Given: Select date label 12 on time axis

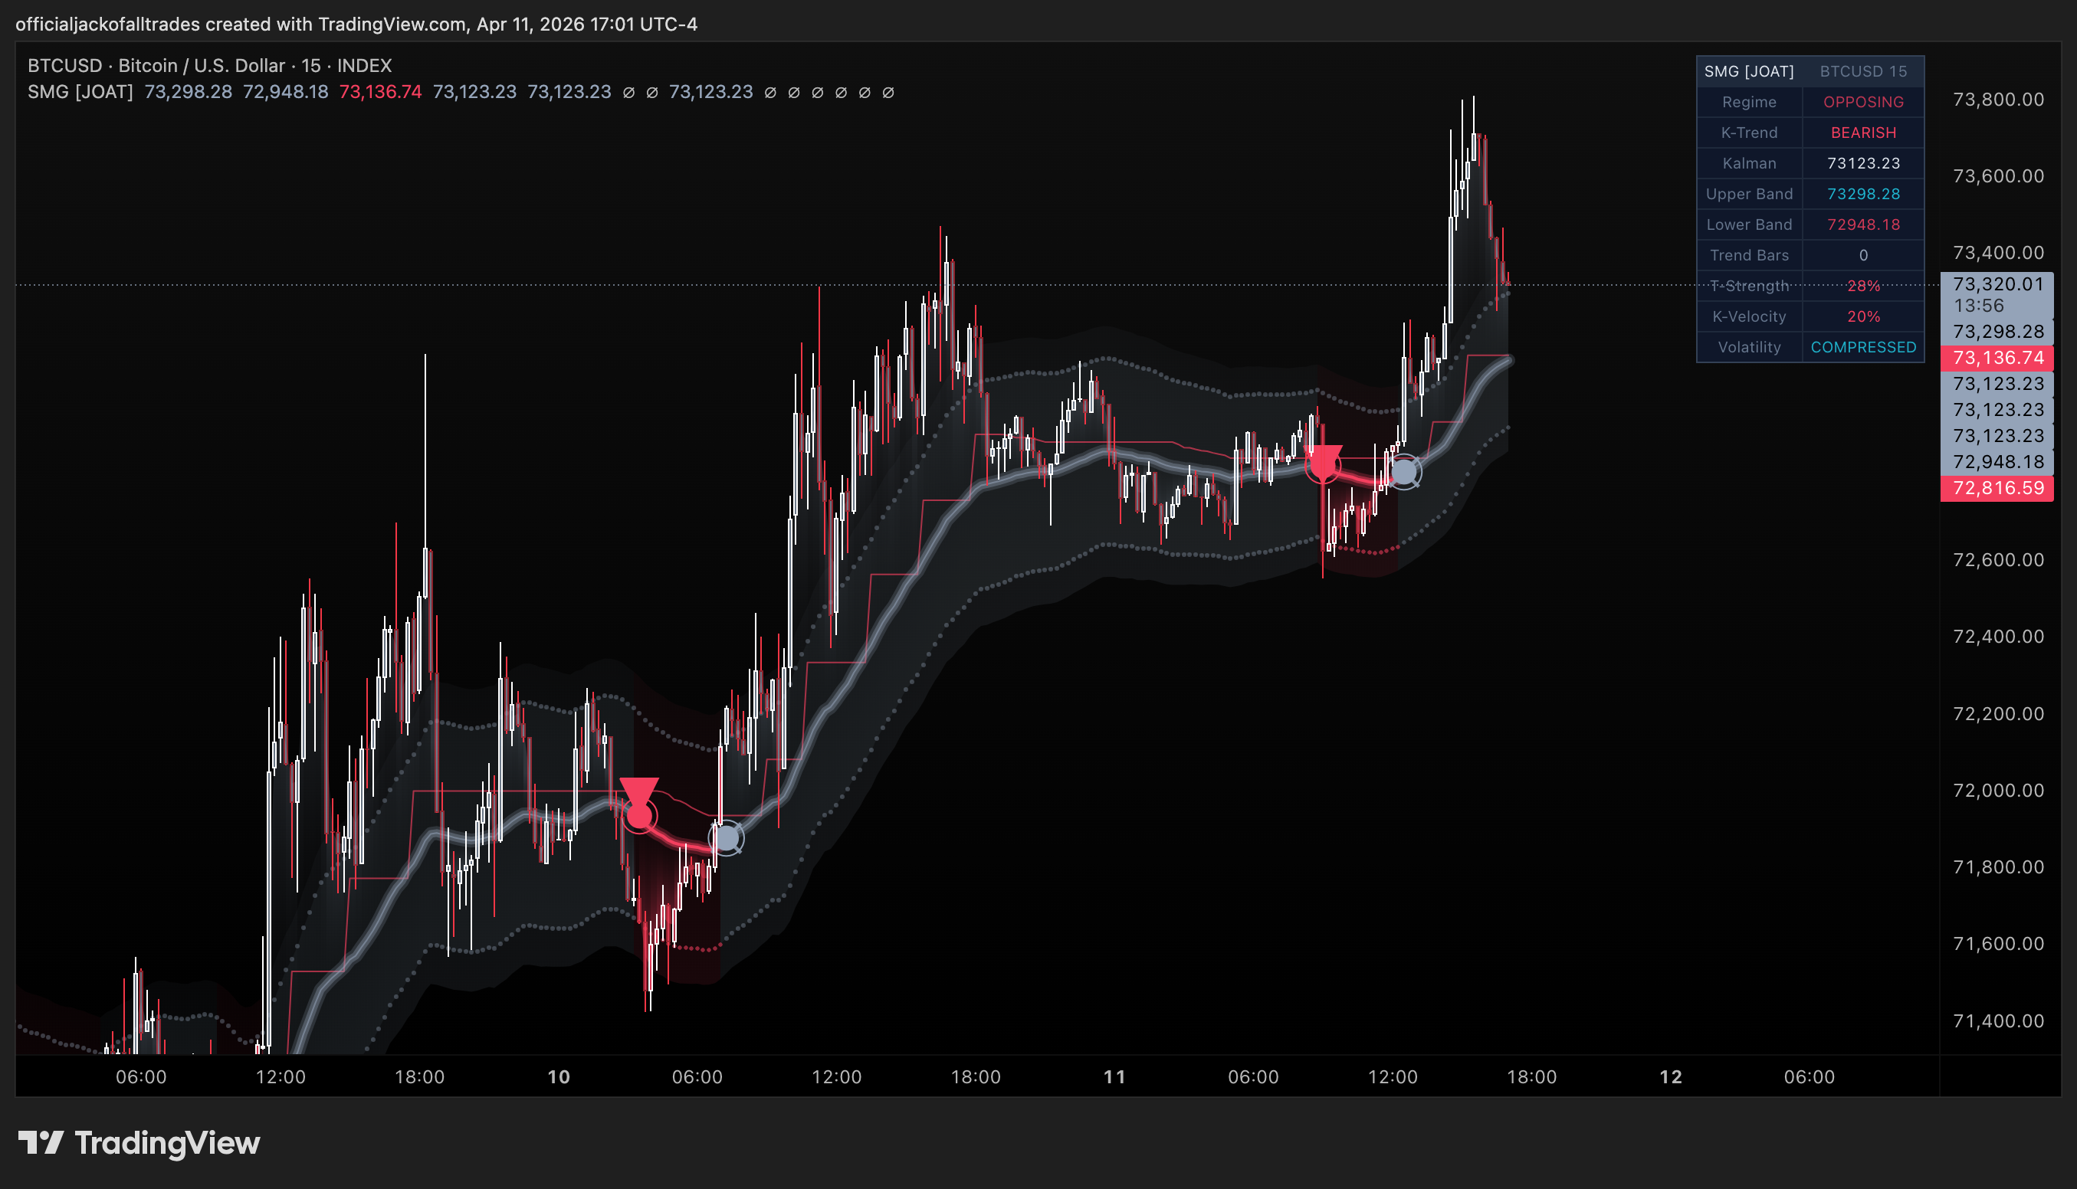Looking at the screenshot, I should click(1670, 1076).
